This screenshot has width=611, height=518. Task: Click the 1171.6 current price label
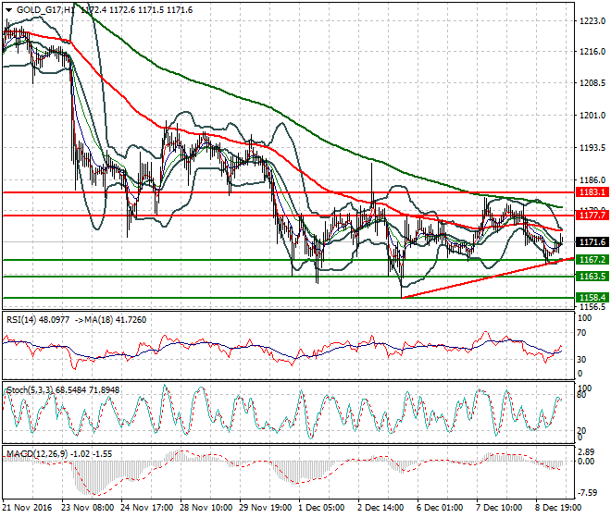tap(592, 242)
